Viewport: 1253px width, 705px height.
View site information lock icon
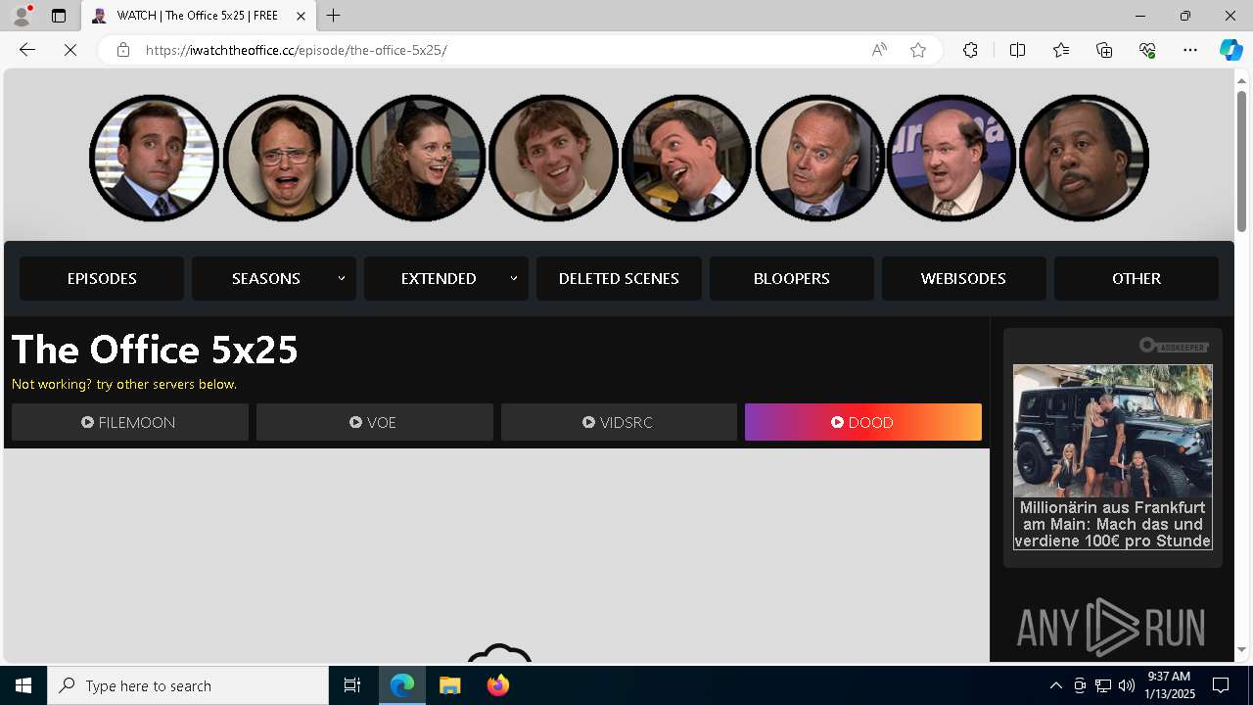[x=122, y=50]
